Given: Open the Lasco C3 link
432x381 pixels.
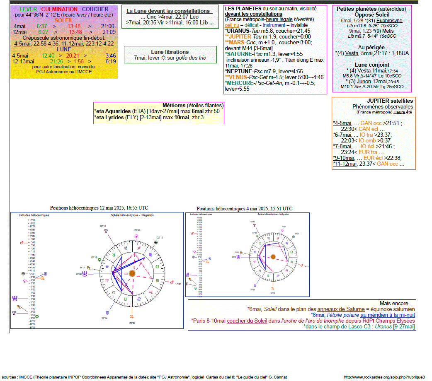Looking at the screenshot, I should (359, 326).
